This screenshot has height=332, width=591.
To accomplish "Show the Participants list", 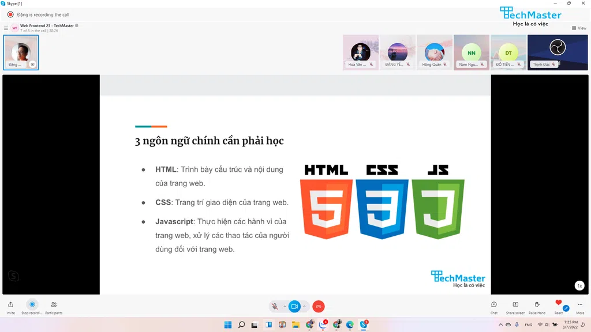I will [x=54, y=307].
